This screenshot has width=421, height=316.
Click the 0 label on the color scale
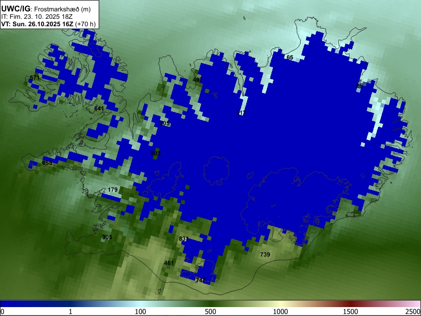point(2,312)
